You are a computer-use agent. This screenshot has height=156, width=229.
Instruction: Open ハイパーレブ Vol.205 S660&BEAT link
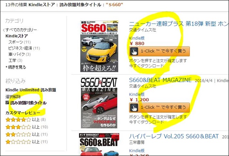point(174,136)
